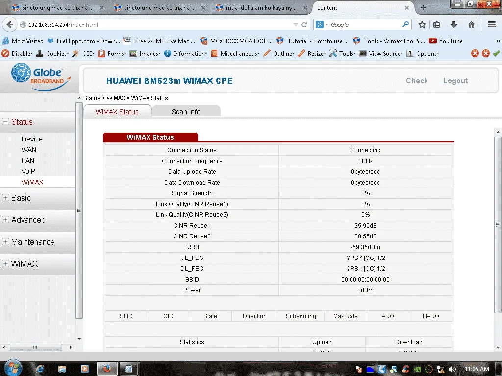The width and height of the screenshot is (502, 376).
Task: Open the Options dropdown menu
Action: tap(423, 54)
